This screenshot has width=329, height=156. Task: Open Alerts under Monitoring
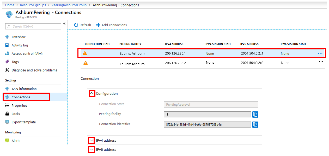pyautogui.click(x=16, y=141)
